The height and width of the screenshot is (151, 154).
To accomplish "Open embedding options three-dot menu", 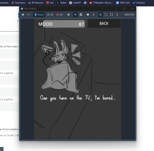I will 117,15.
